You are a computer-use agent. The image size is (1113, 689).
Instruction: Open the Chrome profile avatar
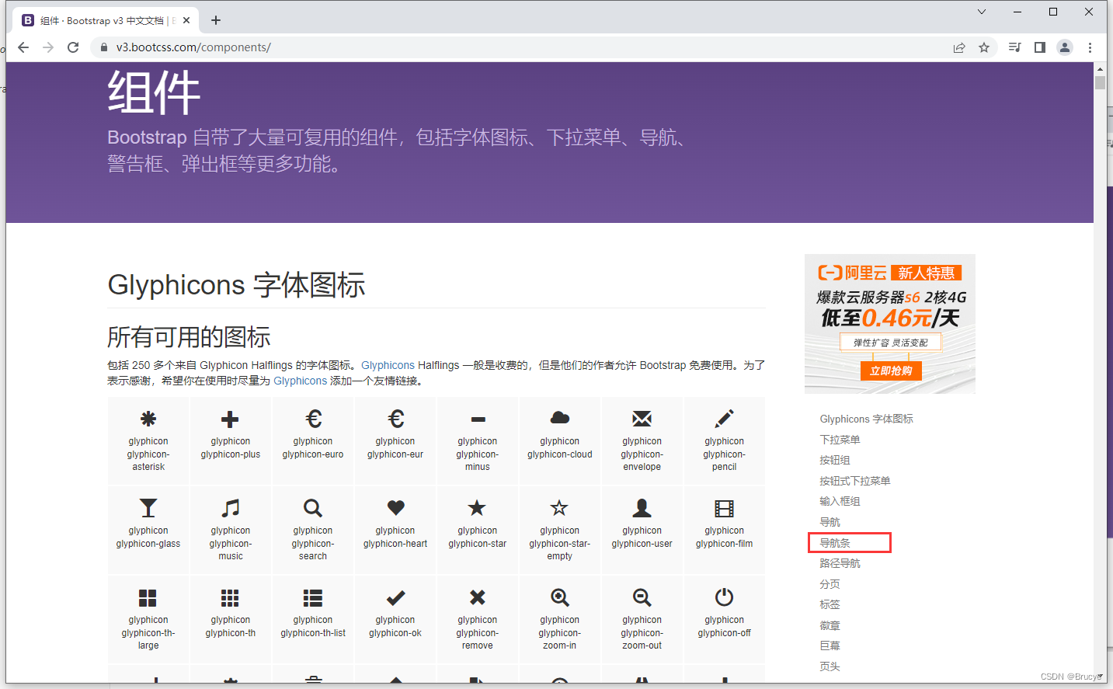(1065, 47)
